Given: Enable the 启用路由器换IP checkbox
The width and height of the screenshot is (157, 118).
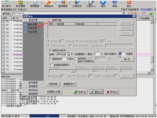Looking at the screenshot, I should 52,65.
